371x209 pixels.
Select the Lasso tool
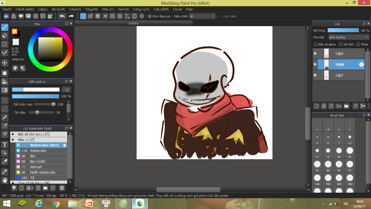(x=5, y=109)
